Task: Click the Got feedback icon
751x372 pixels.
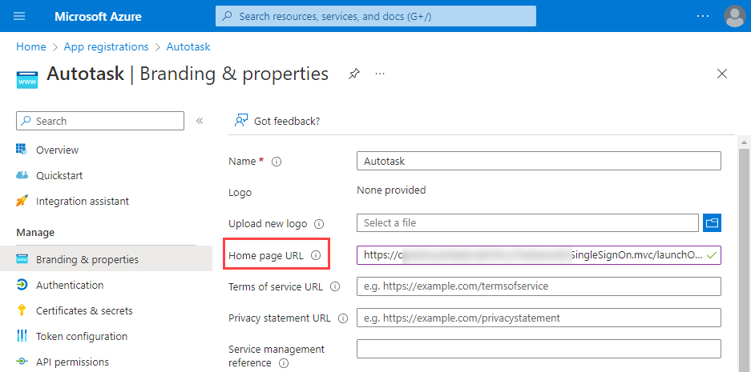Action: click(x=241, y=121)
